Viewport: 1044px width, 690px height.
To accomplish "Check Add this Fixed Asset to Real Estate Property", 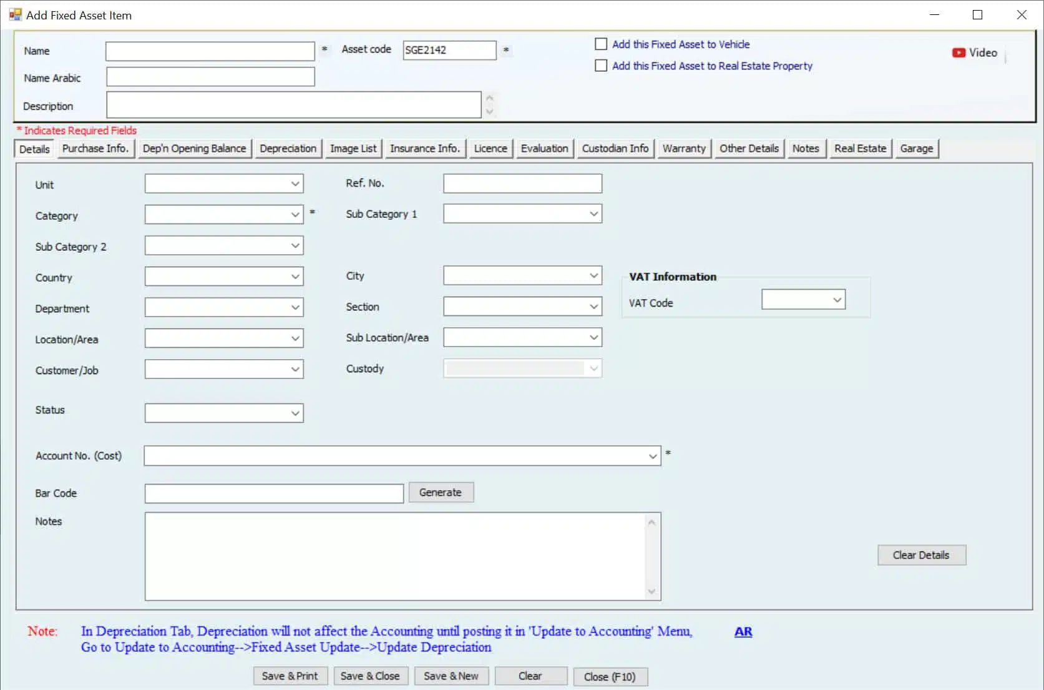I will 601,65.
